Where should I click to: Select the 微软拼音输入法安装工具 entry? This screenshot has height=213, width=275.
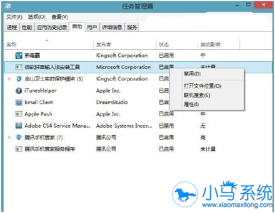(x=52, y=67)
